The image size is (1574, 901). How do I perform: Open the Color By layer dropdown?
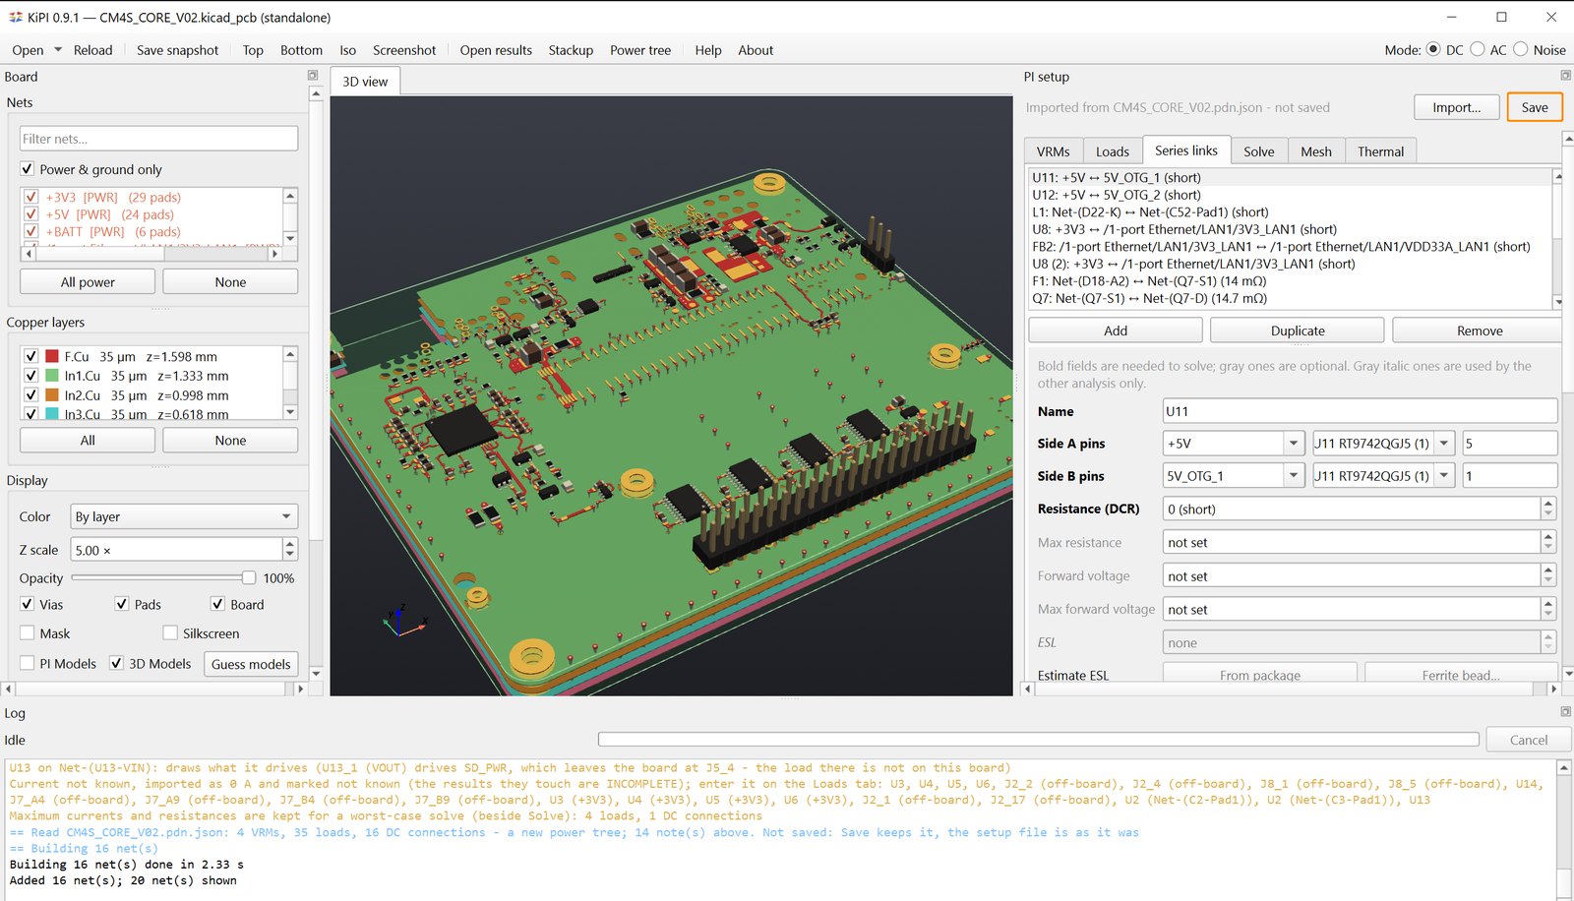pos(184,516)
